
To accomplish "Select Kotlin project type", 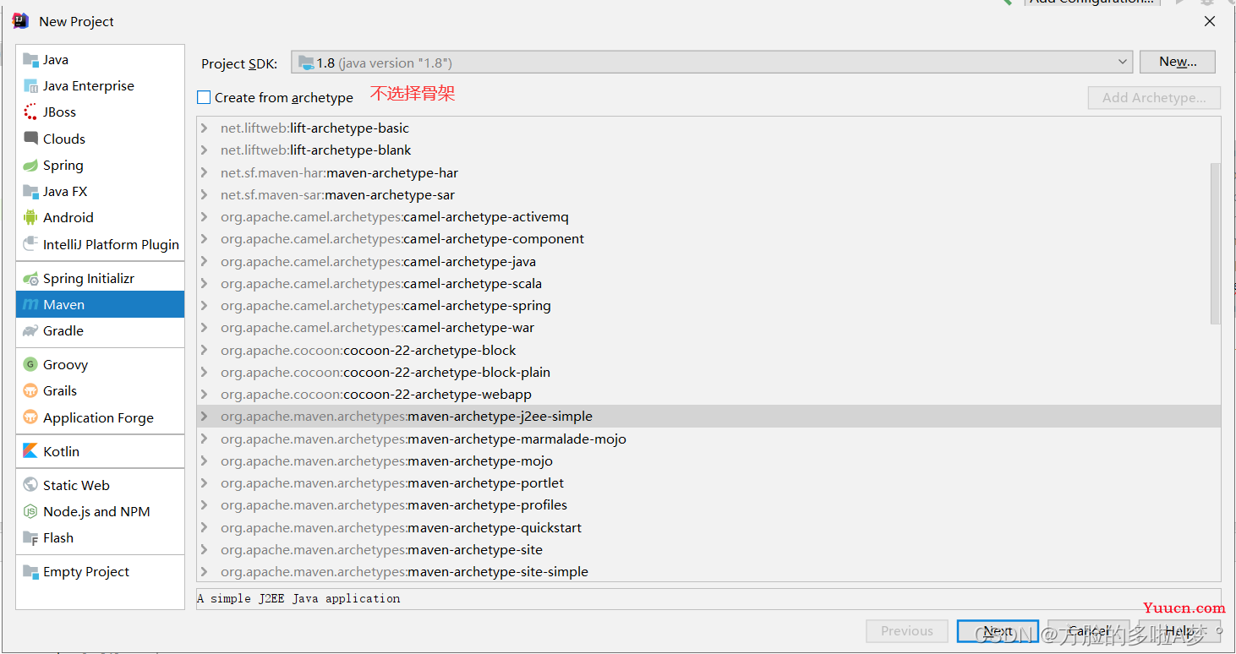I will pos(100,452).
